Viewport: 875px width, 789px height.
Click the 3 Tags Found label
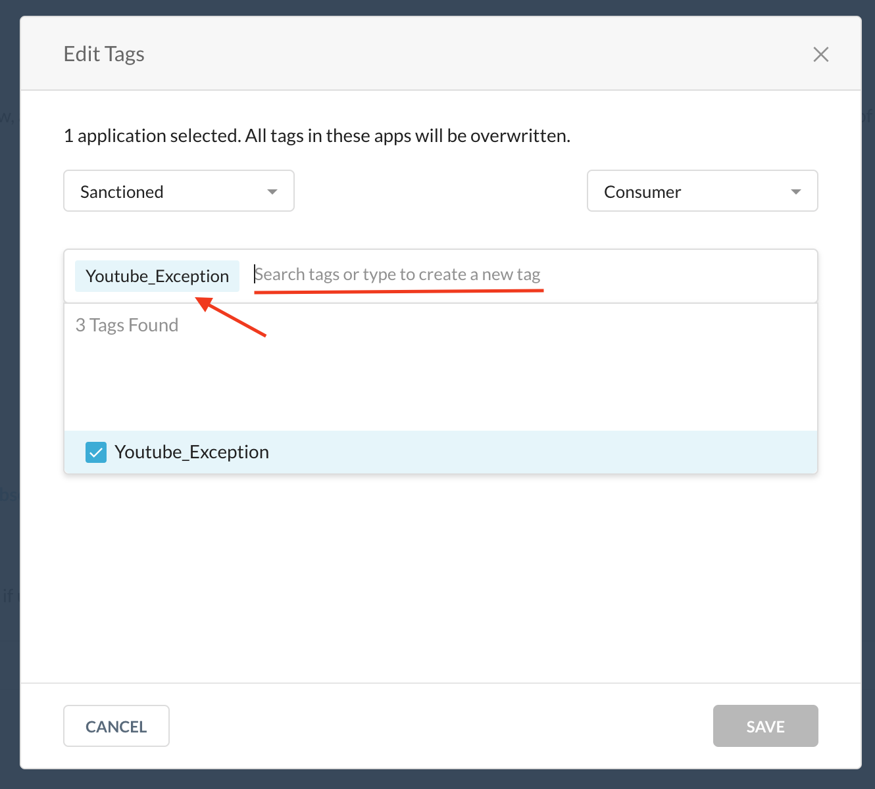tap(127, 325)
